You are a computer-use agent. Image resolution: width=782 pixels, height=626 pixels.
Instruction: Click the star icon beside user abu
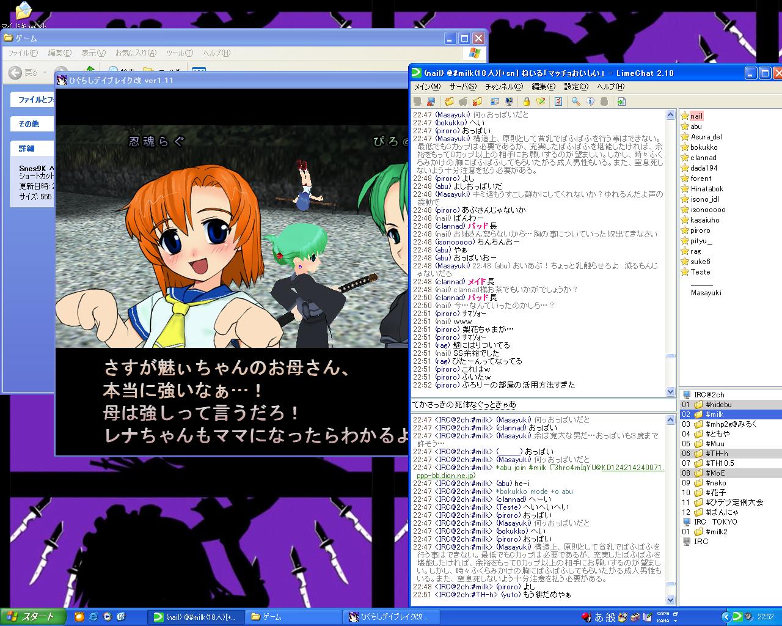(x=685, y=127)
